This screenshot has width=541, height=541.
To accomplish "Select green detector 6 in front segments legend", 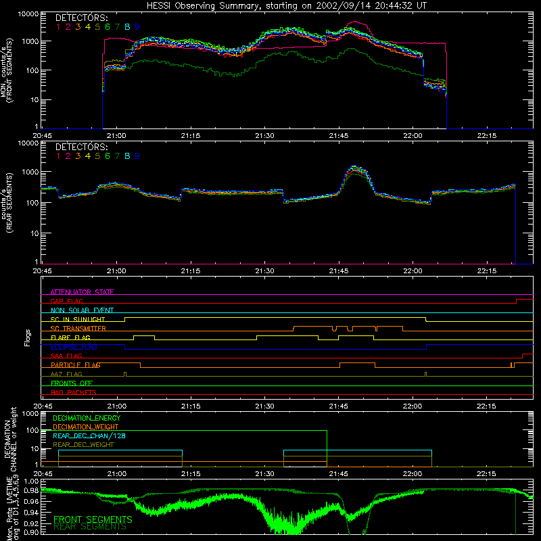I will 108,27.
